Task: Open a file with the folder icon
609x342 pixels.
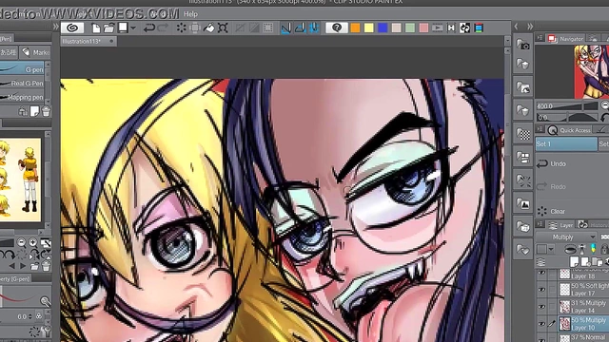Action: (x=108, y=28)
